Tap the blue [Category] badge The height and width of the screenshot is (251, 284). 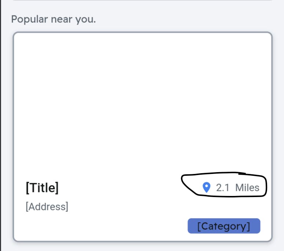pos(224,226)
